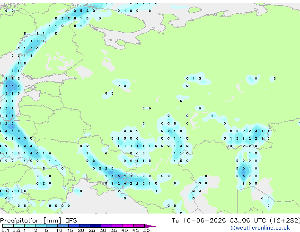Pick the 35–40 mm legend color swatch
Screen dimensions: 300x232
point(117,226)
